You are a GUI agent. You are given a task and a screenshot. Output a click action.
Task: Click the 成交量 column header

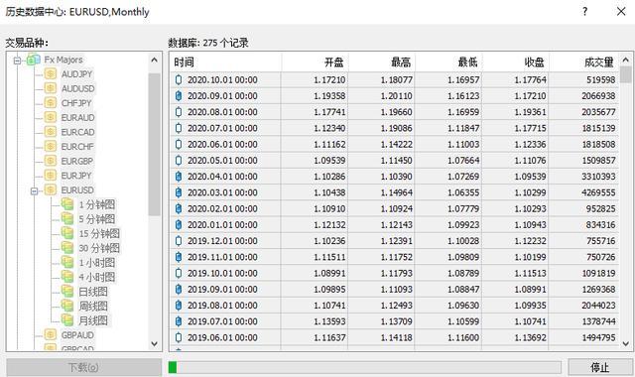point(584,63)
